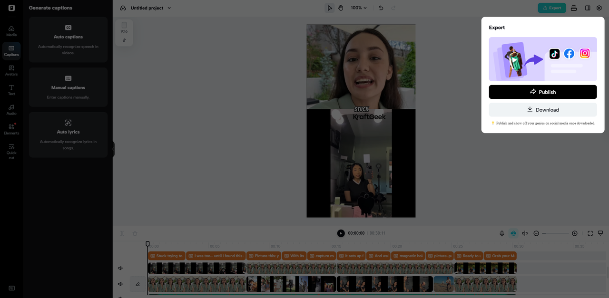Expand the Untitled project name dropdown

tap(169, 8)
